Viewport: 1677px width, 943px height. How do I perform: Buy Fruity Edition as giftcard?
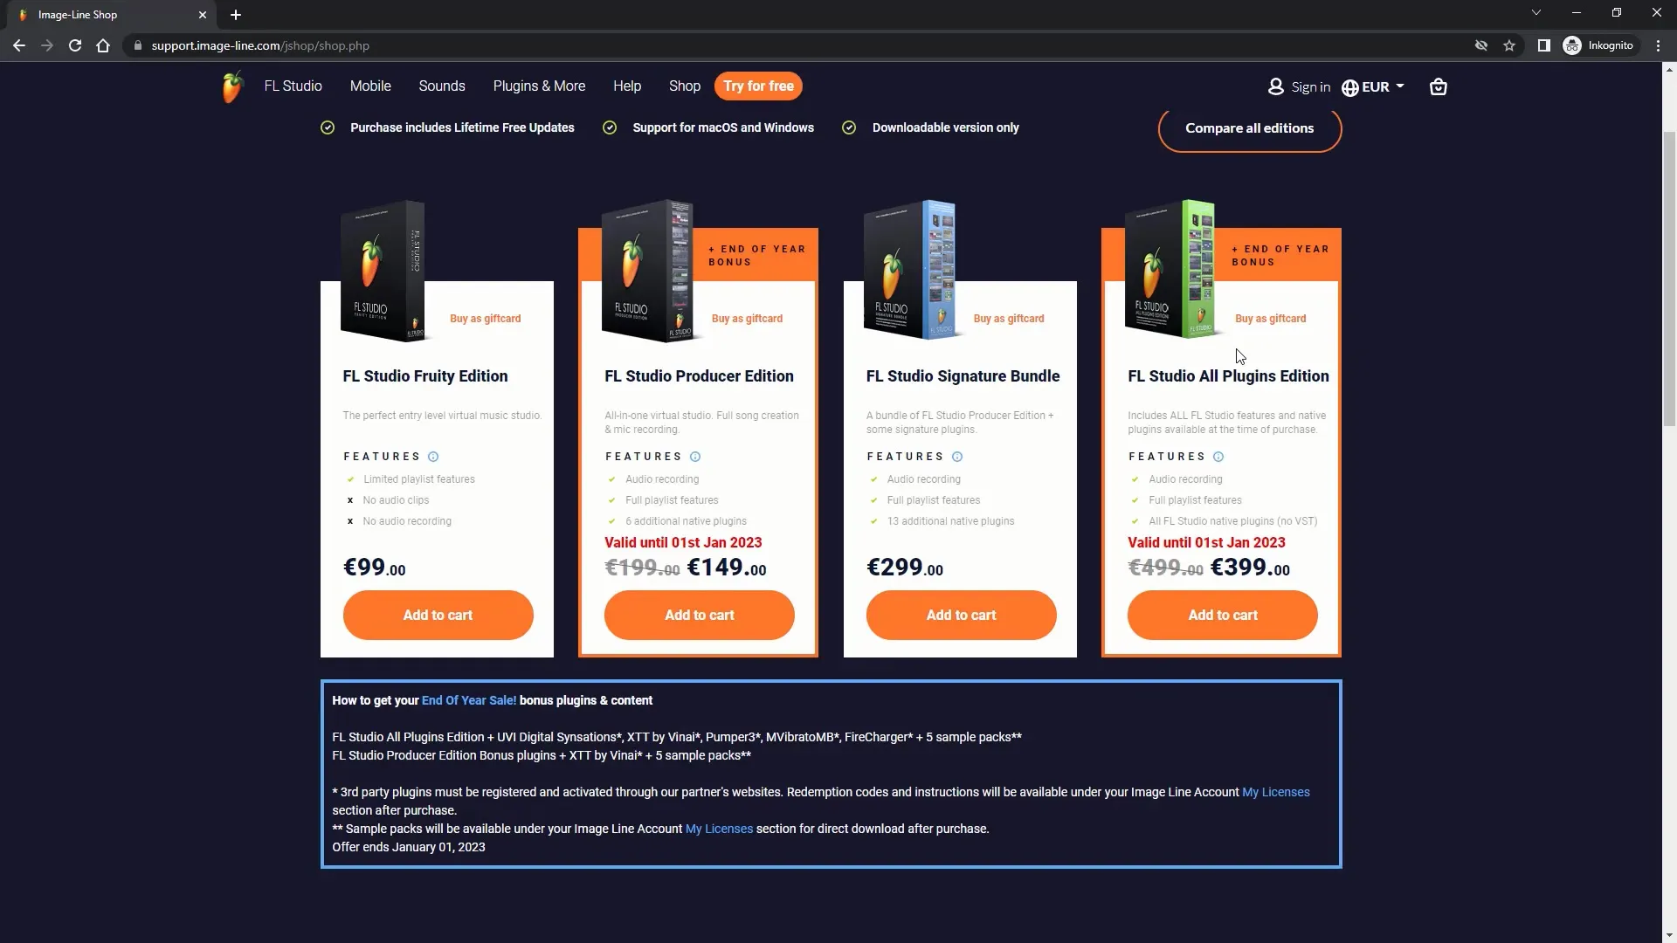(486, 319)
